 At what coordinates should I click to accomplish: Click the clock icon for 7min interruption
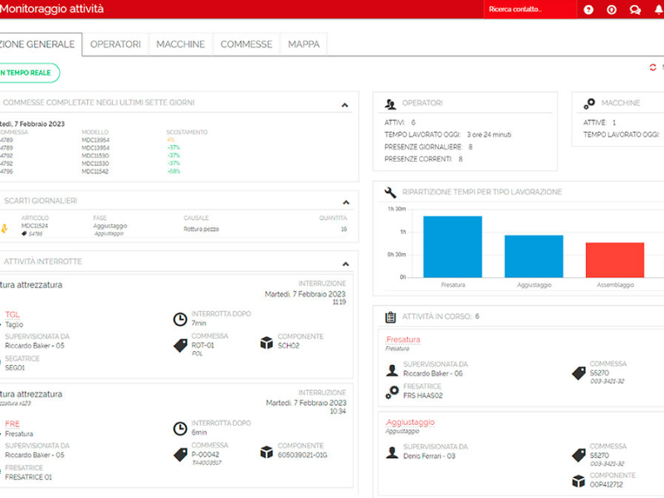pyautogui.click(x=179, y=319)
